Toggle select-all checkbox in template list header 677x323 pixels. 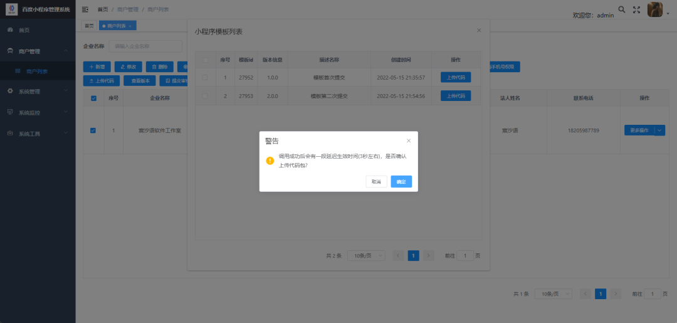204,60
